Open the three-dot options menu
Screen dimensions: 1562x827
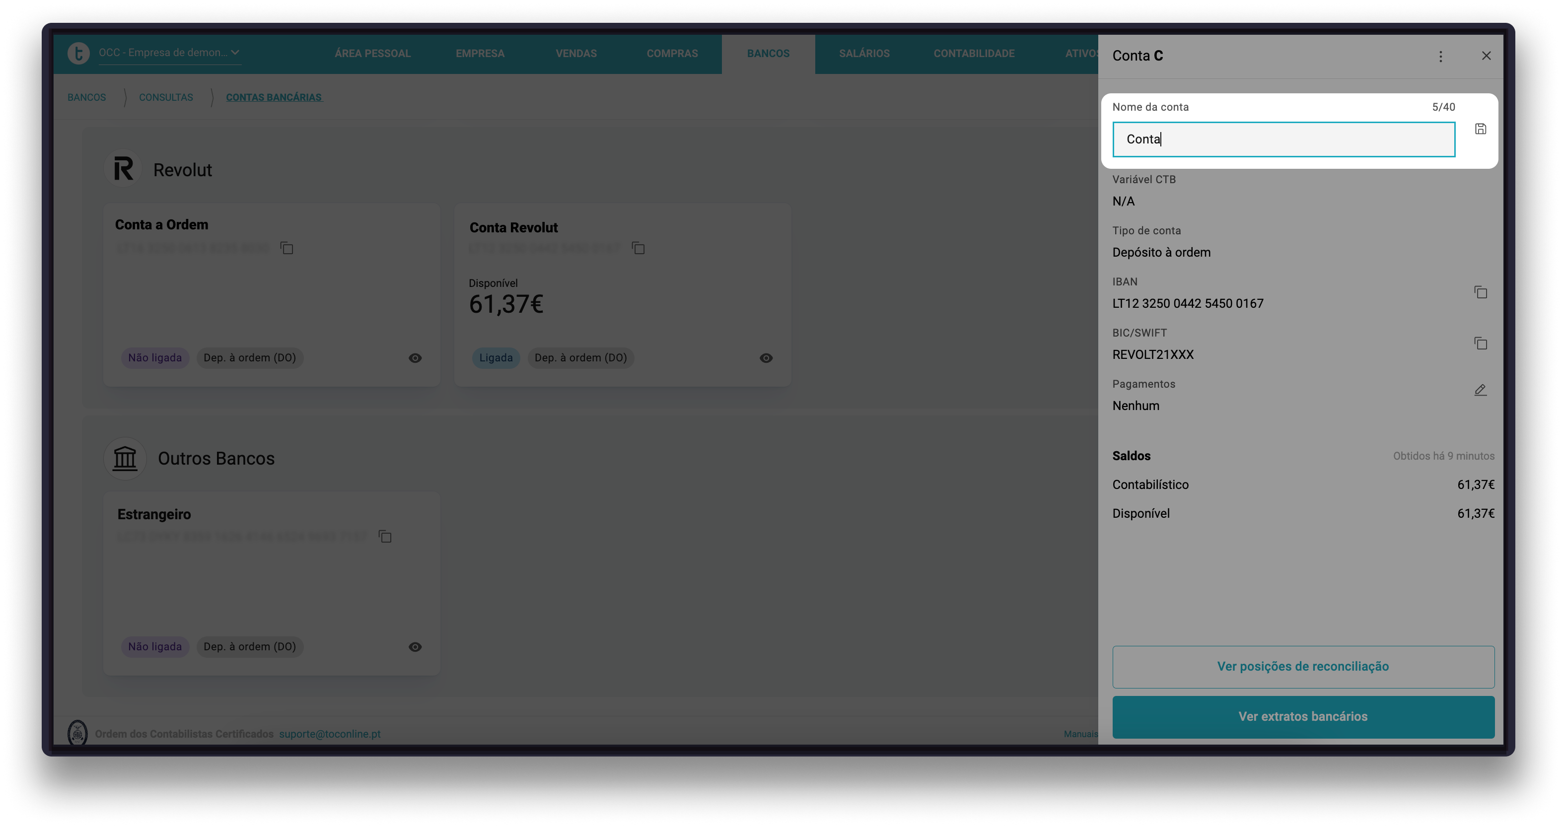(x=1441, y=57)
